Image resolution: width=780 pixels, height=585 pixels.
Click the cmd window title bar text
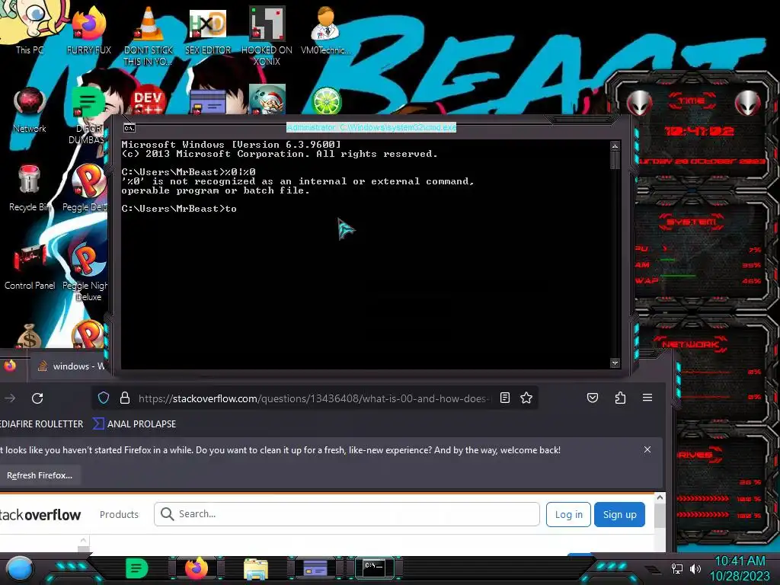pos(371,128)
